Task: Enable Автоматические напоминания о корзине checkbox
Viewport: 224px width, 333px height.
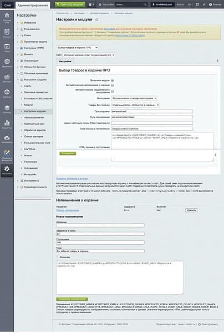Action: click(113, 85)
